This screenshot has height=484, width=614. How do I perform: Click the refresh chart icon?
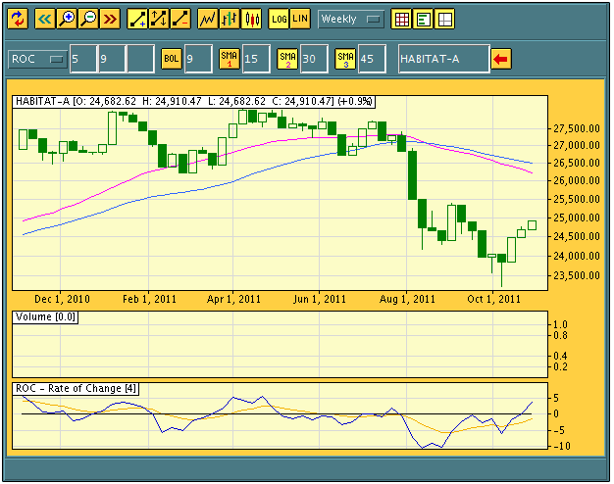[19, 19]
